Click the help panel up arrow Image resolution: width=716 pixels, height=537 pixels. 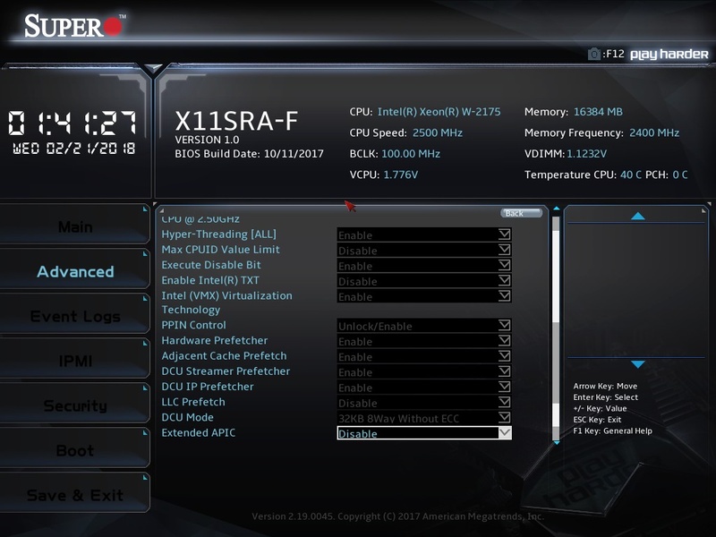pos(637,216)
